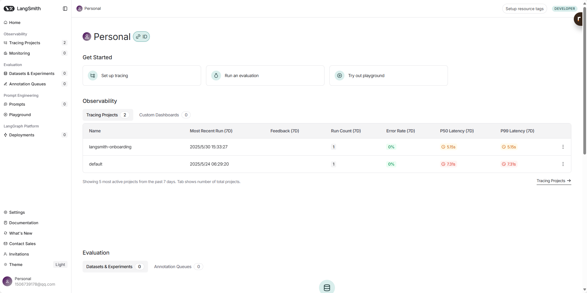Click the page vertical scrollbar thumb
The width and height of the screenshot is (587, 293).
(585, 81)
